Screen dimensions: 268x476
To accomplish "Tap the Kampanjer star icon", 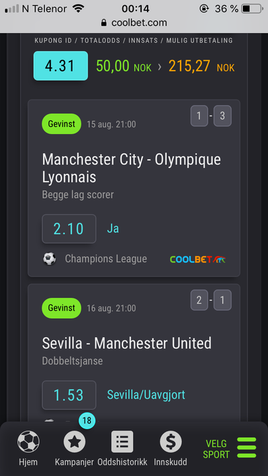I will pos(74,442).
